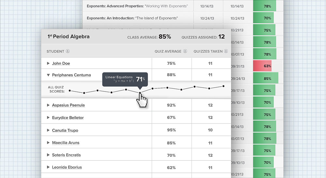Open John Doe's student link
Image resolution: width=326 pixels, height=178 pixels.
coord(61,63)
